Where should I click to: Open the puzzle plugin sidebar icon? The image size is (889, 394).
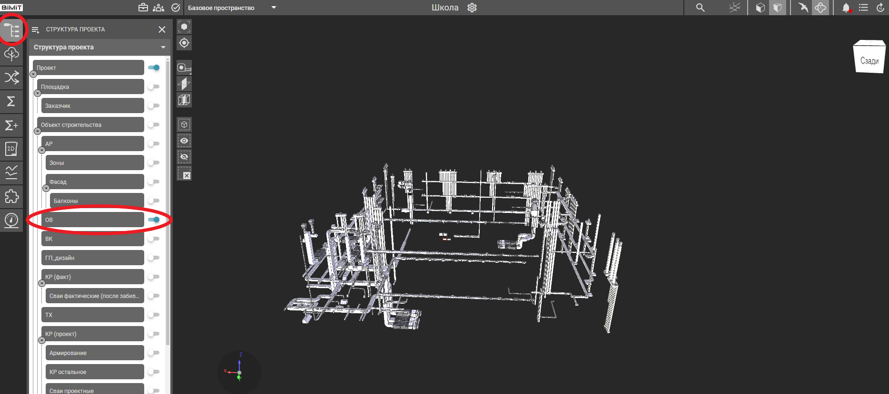pos(11,196)
